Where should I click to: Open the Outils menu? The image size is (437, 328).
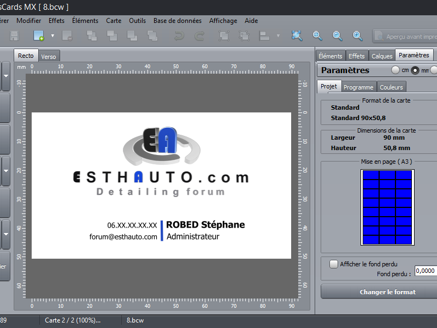point(137,21)
